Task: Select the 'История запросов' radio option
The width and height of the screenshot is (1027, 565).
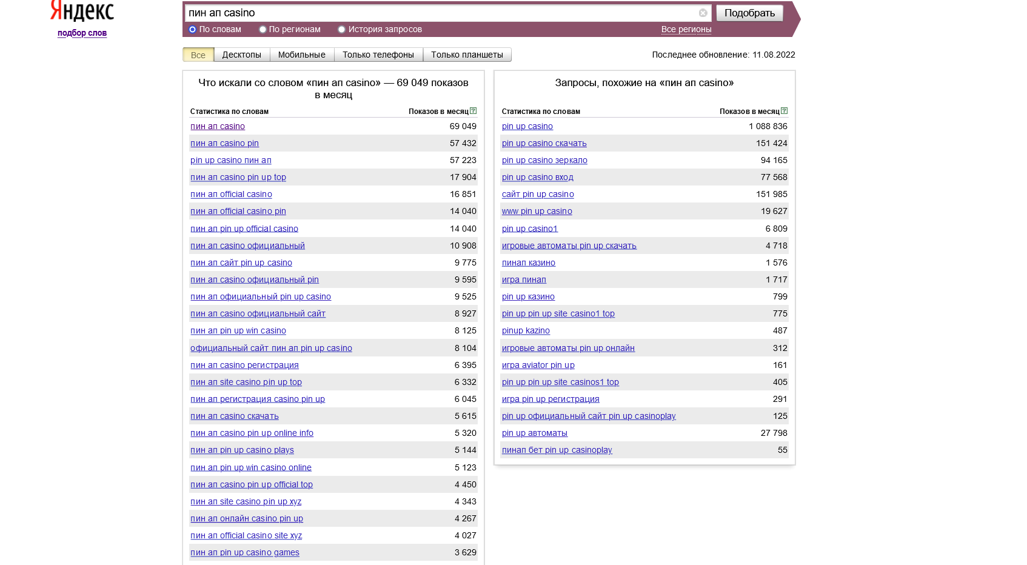Action: (x=341, y=29)
